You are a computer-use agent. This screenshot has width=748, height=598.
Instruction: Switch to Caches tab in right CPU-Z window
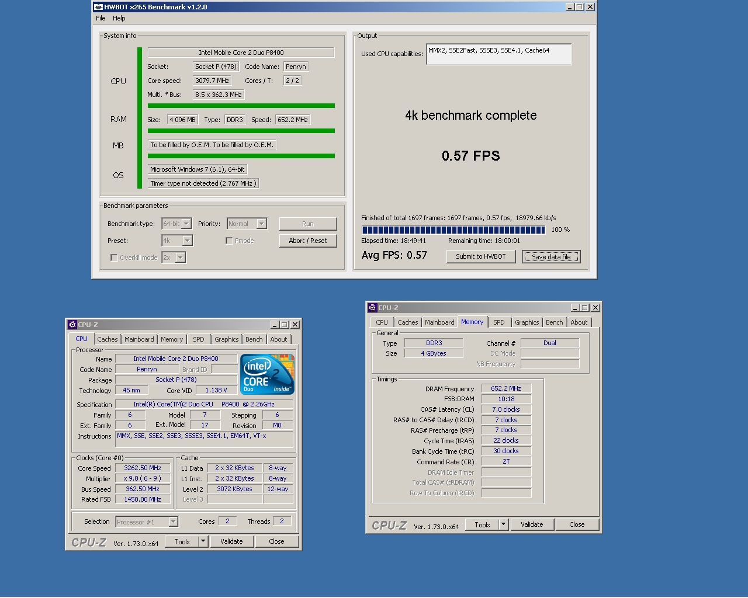pyautogui.click(x=408, y=322)
